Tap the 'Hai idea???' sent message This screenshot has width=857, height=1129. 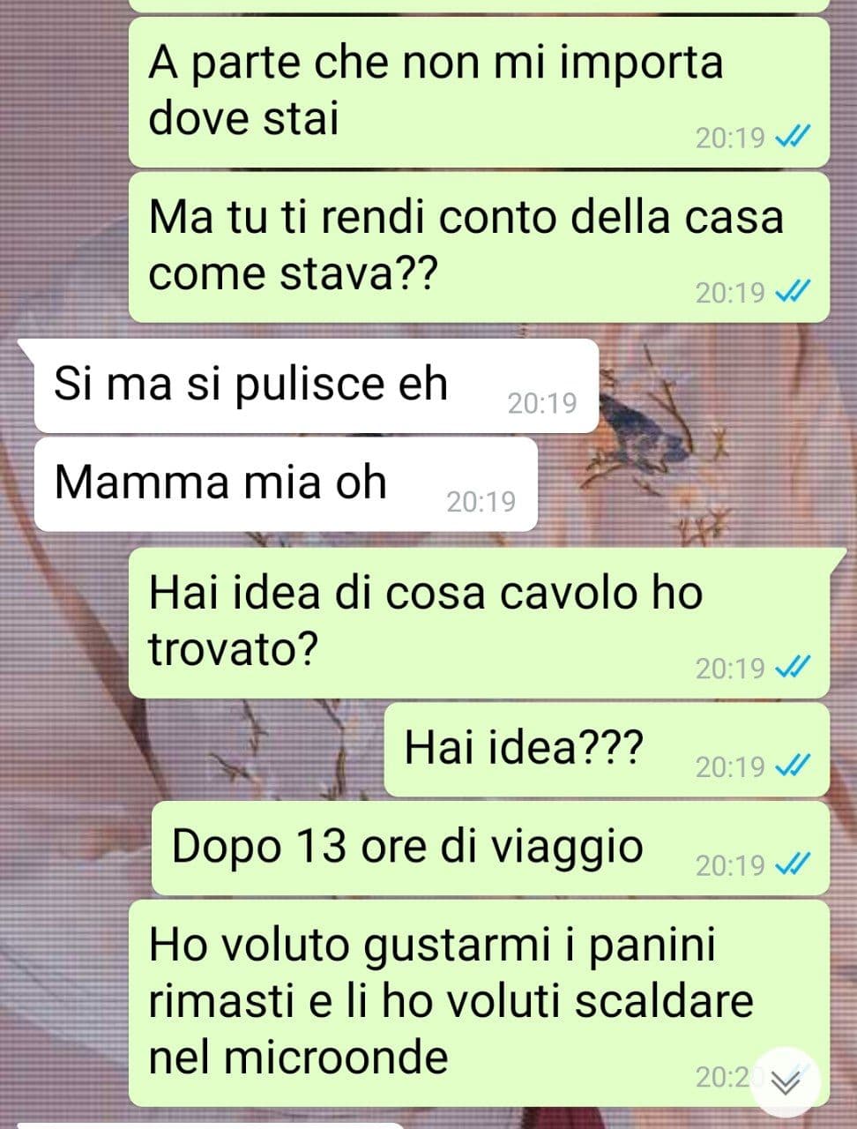tap(607, 750)
